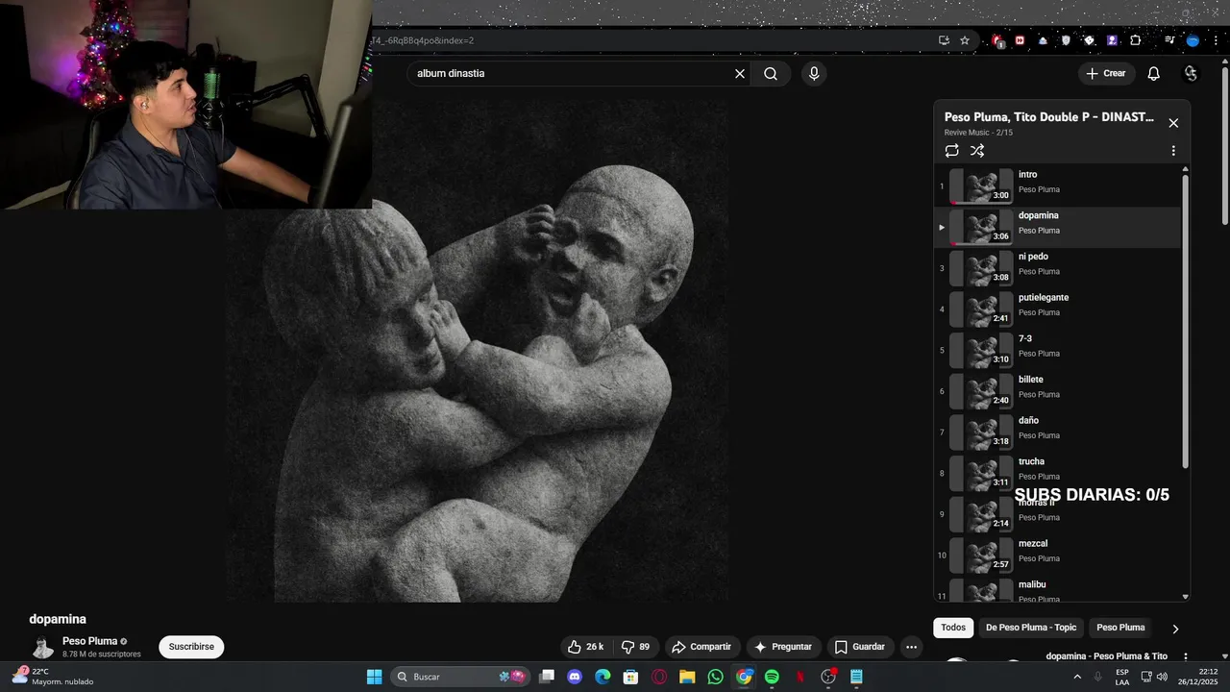Click the Preguntar button
Screen dimensions: 1230x692
(x=784, y=647)
